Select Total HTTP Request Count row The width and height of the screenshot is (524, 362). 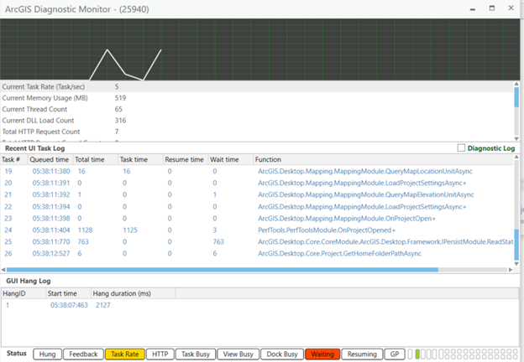257,132
